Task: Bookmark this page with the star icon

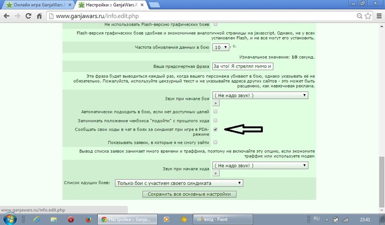Action: (368, 16)
